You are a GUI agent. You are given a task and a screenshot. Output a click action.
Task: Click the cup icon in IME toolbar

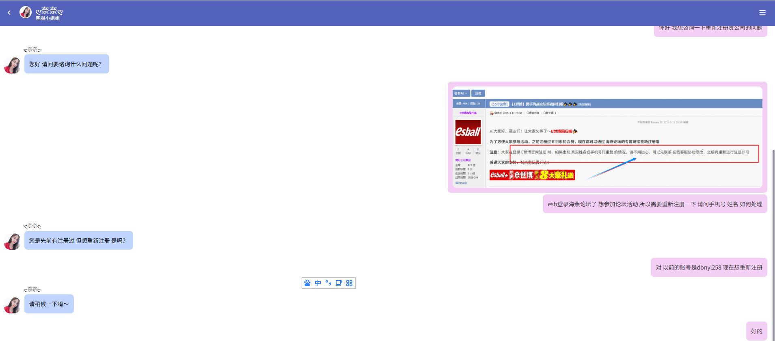point(339,283)
